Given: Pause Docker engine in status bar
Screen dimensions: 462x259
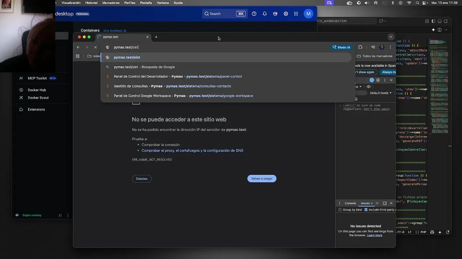Looking at the screenshot, I should point(60,215).
